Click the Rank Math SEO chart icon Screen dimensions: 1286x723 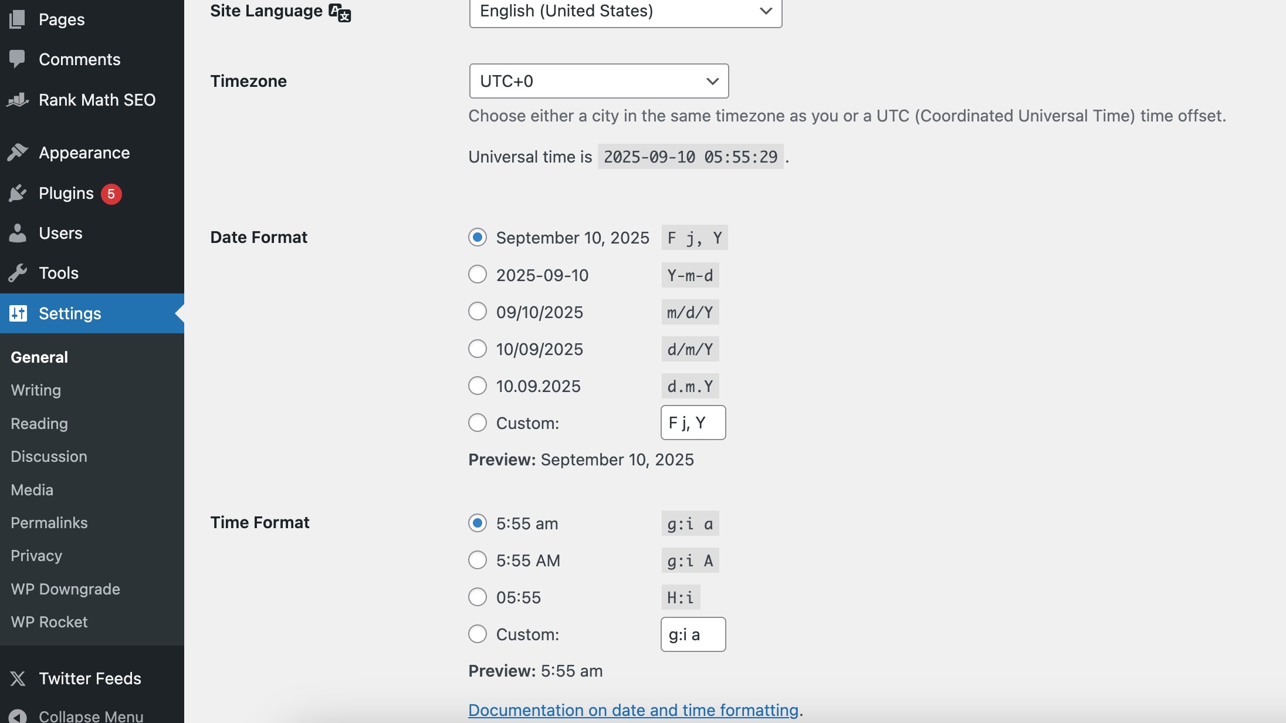click(x=18, y=100)
